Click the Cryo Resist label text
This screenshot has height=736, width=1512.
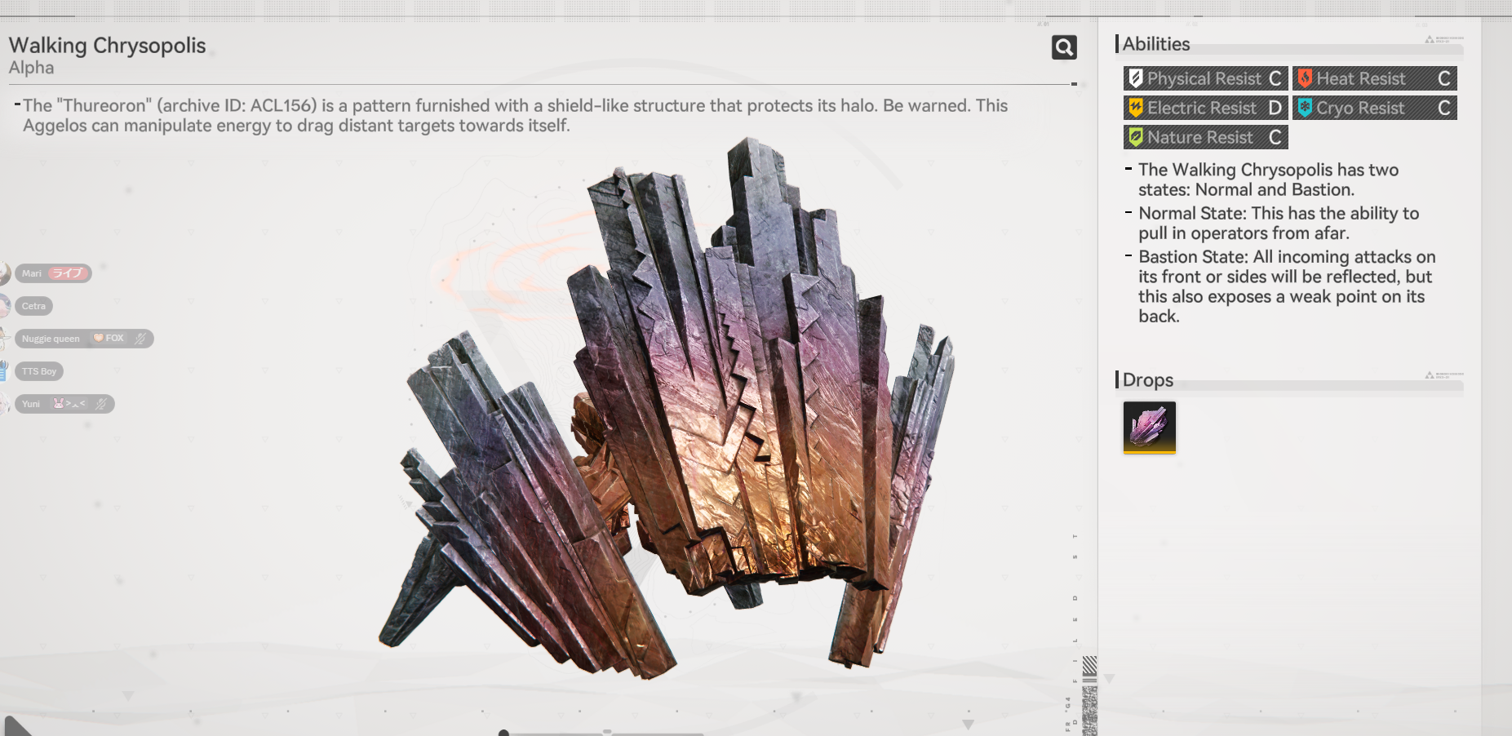point(1360,108)
